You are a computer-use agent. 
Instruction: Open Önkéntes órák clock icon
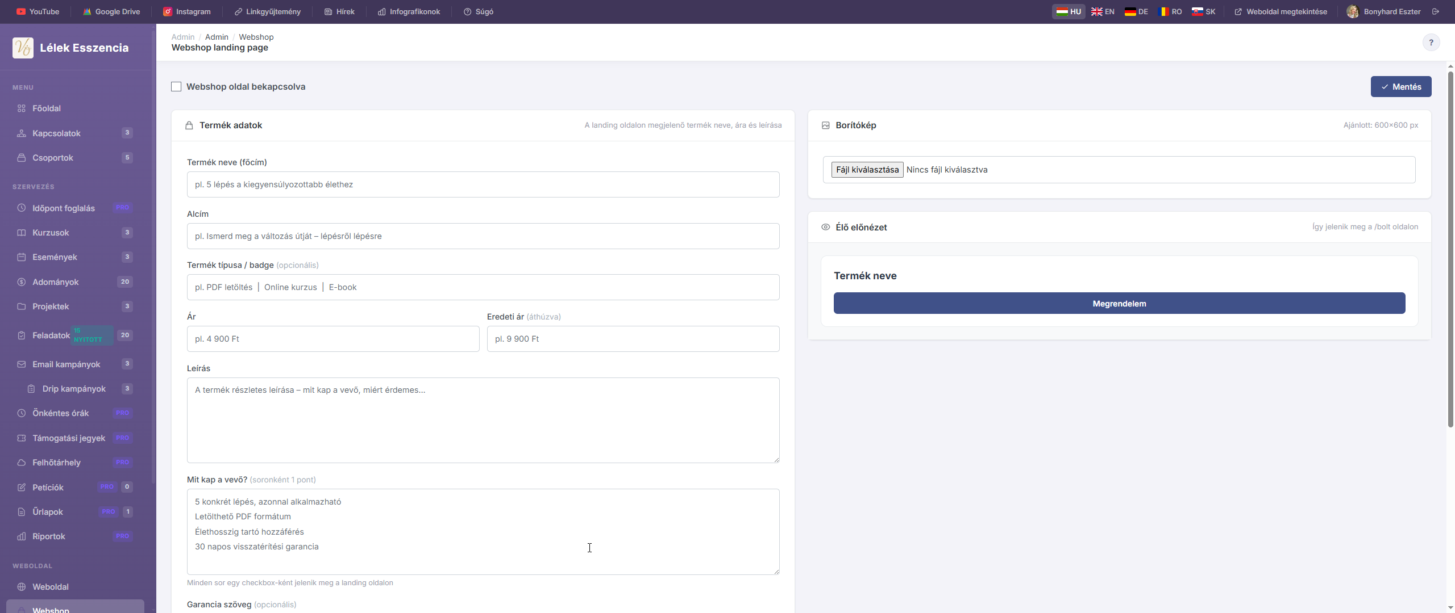coord(22,413)
